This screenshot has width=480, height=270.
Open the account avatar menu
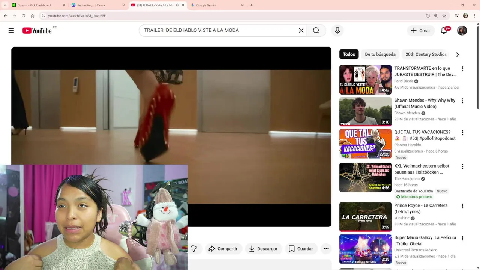[462, 31]
